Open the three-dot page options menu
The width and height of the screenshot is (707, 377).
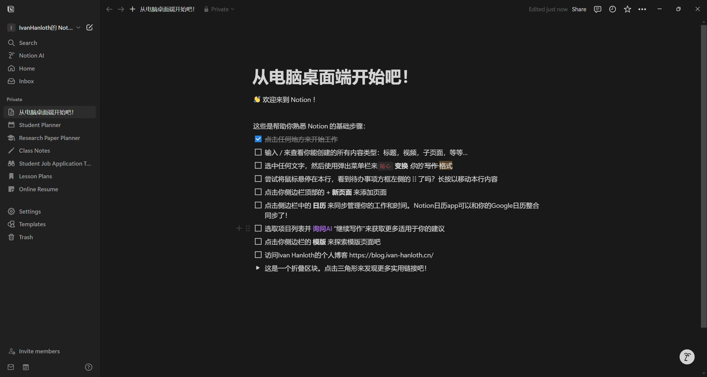pyautogui.click(x=642, y=9)
